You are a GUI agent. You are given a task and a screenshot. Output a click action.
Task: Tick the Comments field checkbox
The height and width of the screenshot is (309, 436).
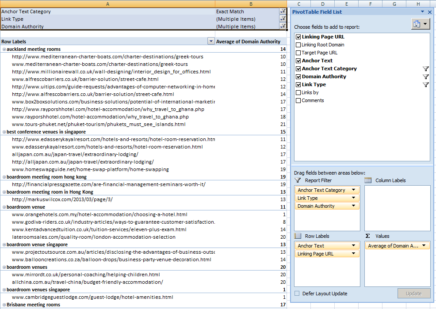click(298, 100)
